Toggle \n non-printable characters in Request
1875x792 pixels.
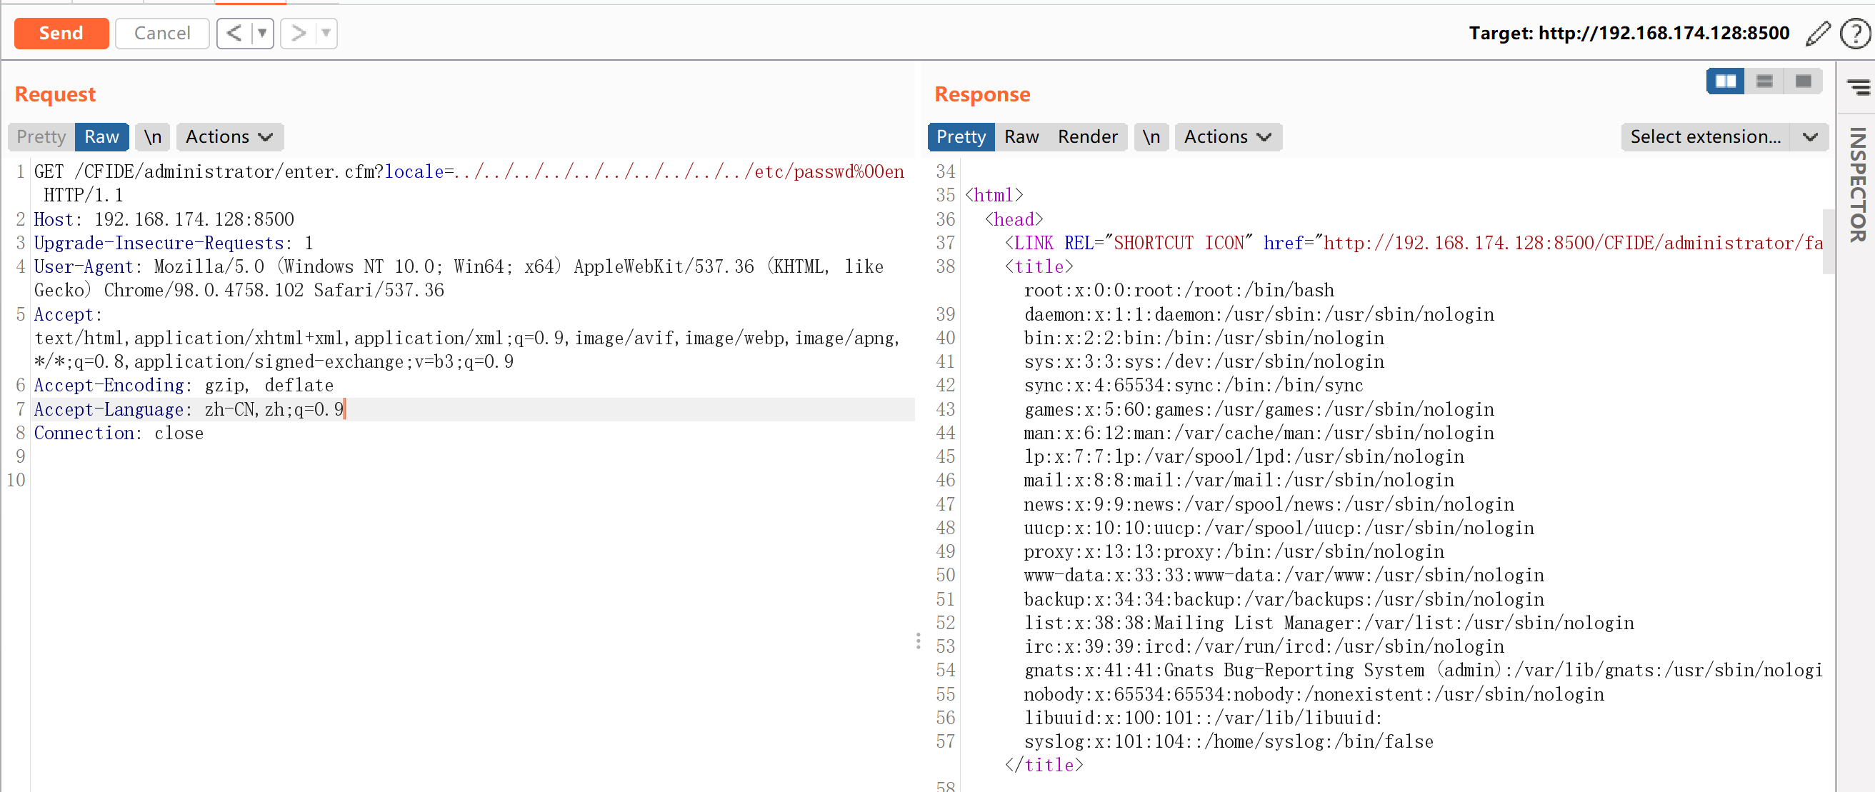[152, 137]
